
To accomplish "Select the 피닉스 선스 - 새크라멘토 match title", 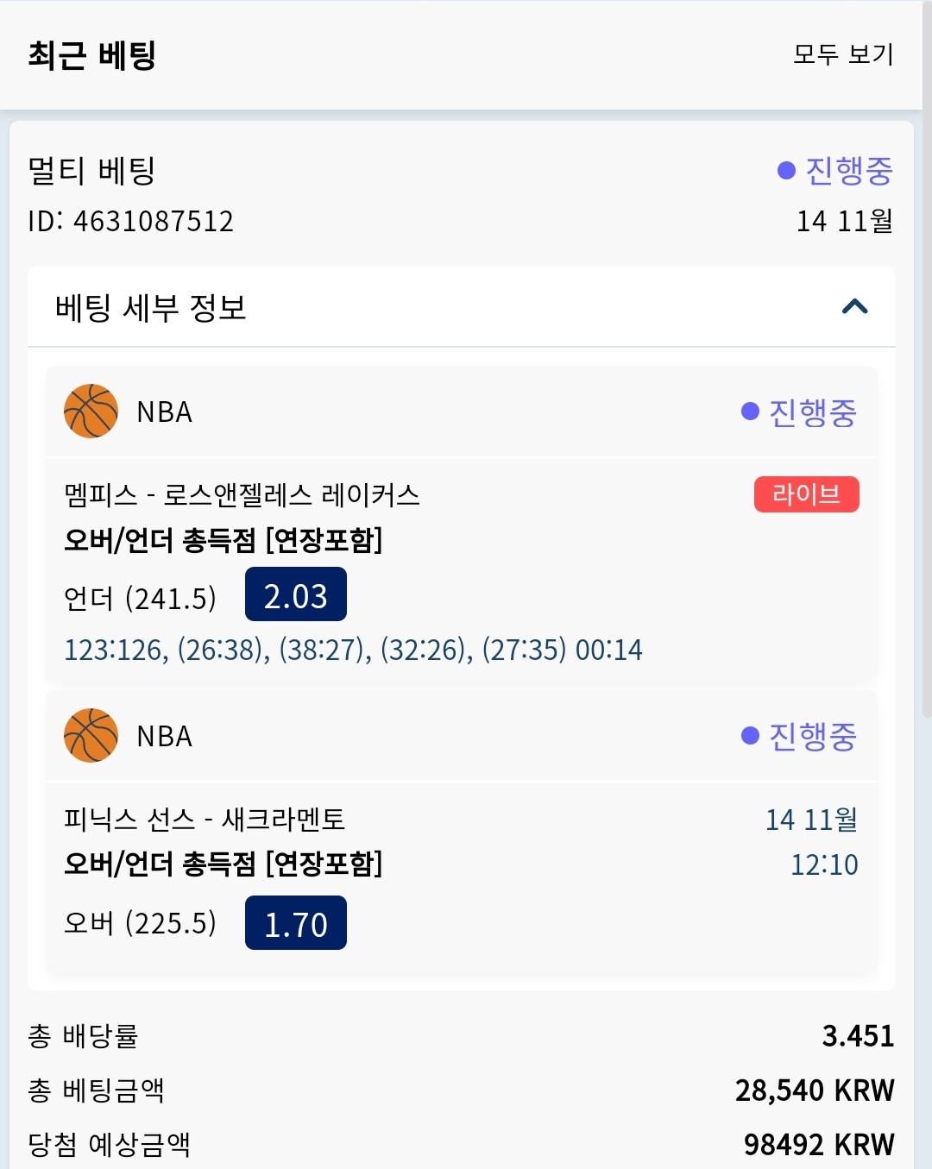I will pyautogui.click(x=205, y=819).
